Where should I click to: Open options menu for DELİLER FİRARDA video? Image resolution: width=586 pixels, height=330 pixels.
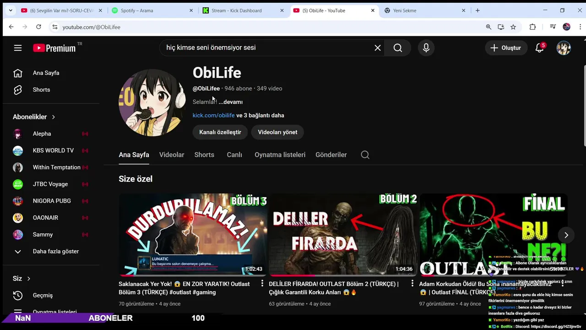(412, 284)
